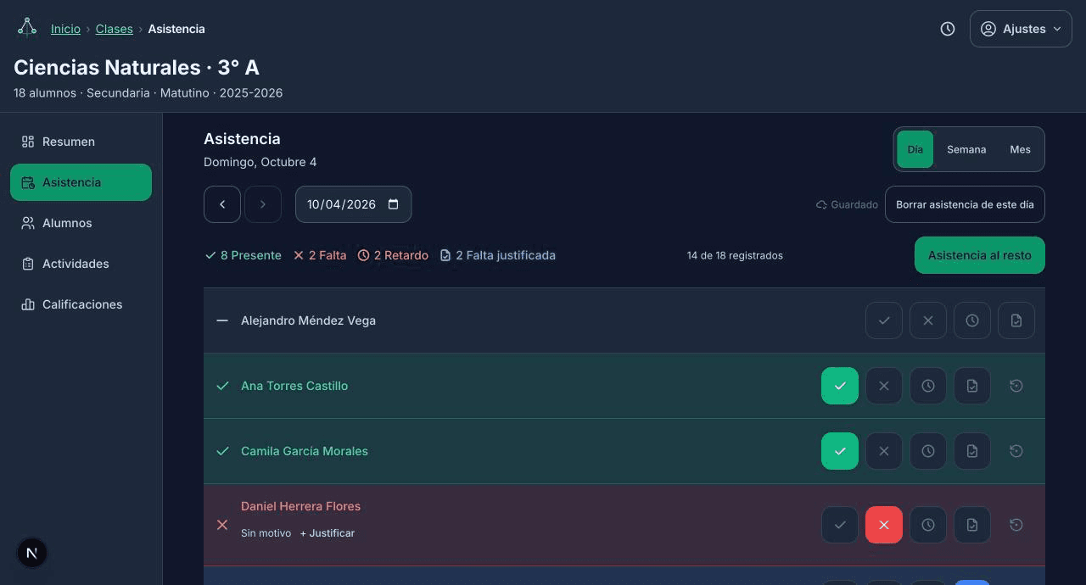This screenshot has width=1086, height=585.
Task: Mark Ana Torres Castillo justified absence
Action: [972, 386]
